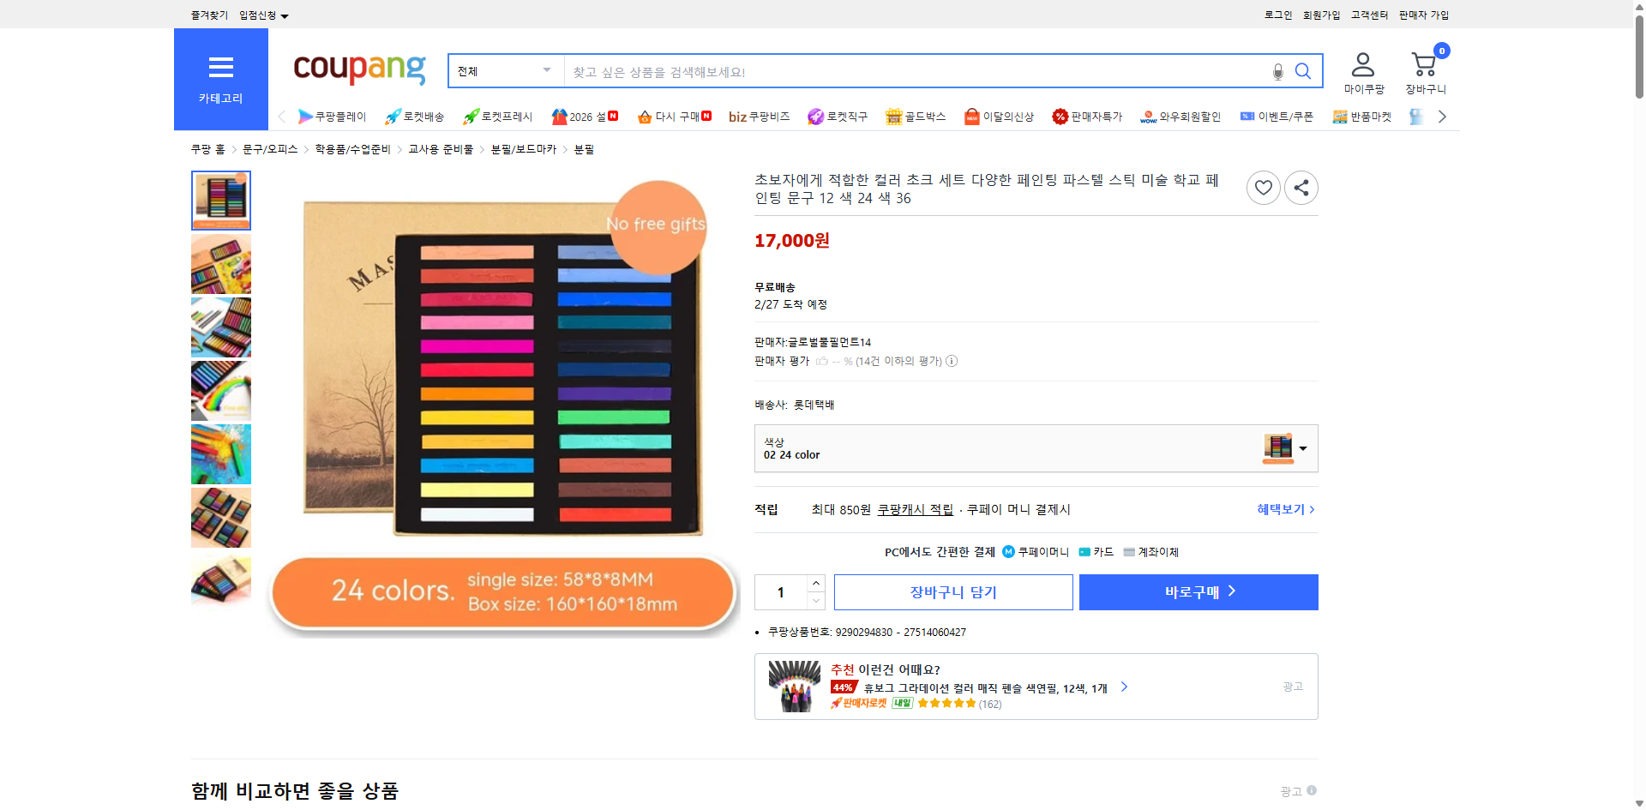Open 마이쿠팡 account icon
Image resolution: width=1646 pixels, height=810 pixels.
coord(1361,69)
